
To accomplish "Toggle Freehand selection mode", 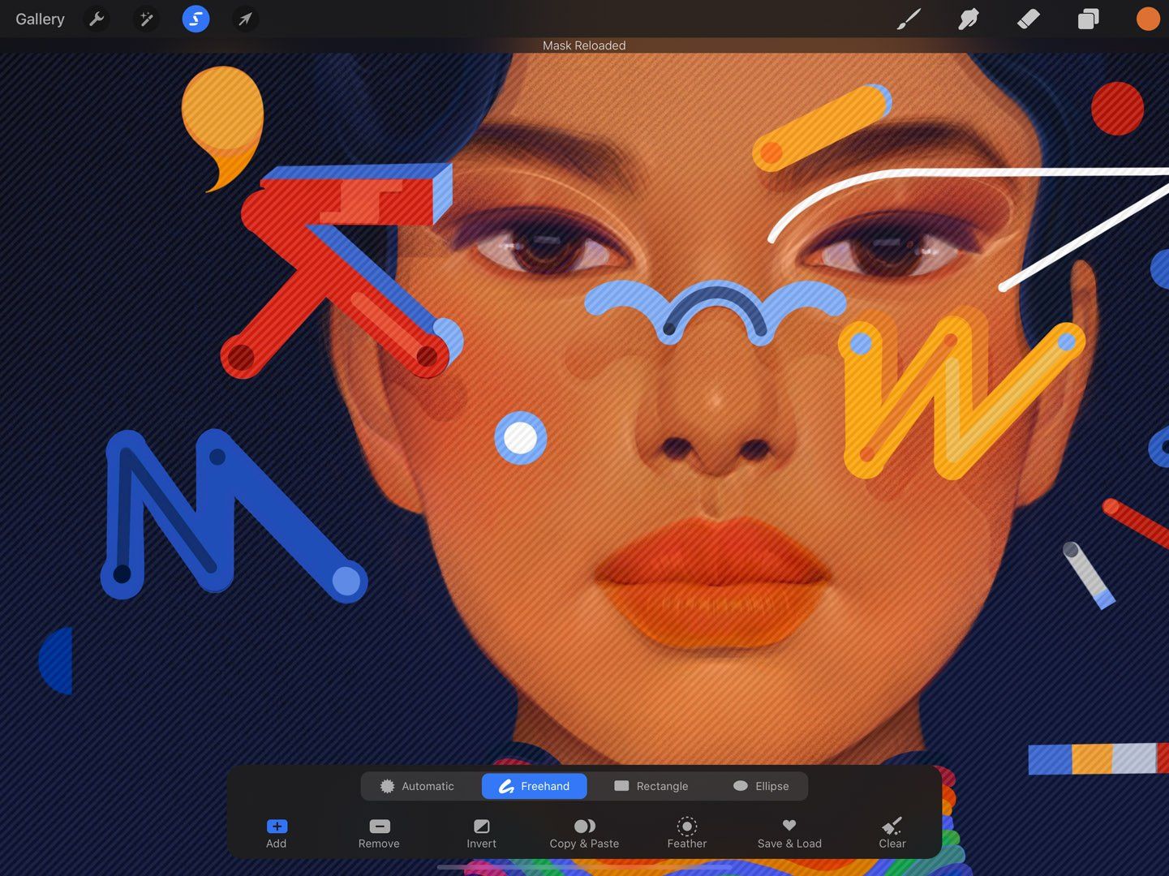I will (x=534, y=785).
